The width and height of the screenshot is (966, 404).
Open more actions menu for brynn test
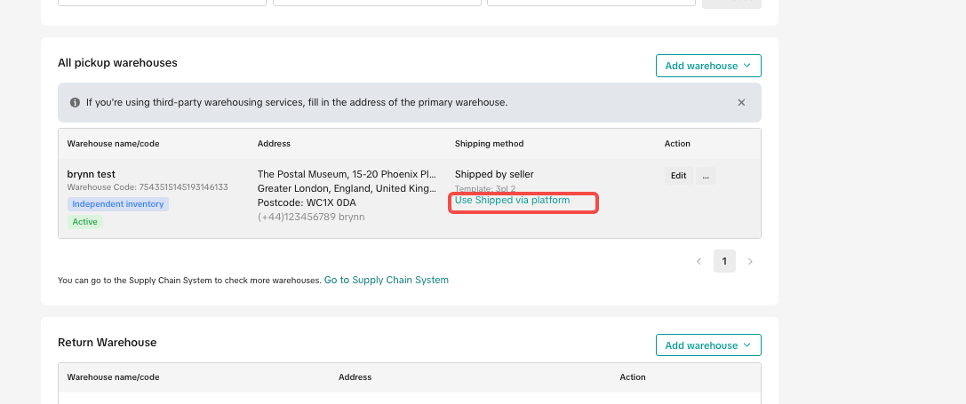706,176
